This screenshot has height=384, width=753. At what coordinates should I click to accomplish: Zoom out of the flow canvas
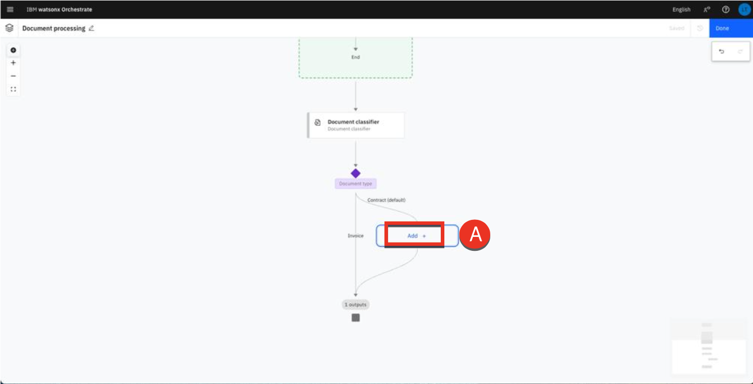[13, 76]
